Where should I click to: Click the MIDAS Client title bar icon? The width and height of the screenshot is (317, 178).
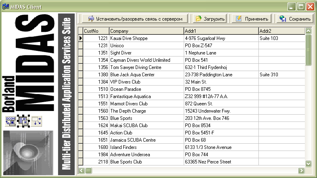6,7
